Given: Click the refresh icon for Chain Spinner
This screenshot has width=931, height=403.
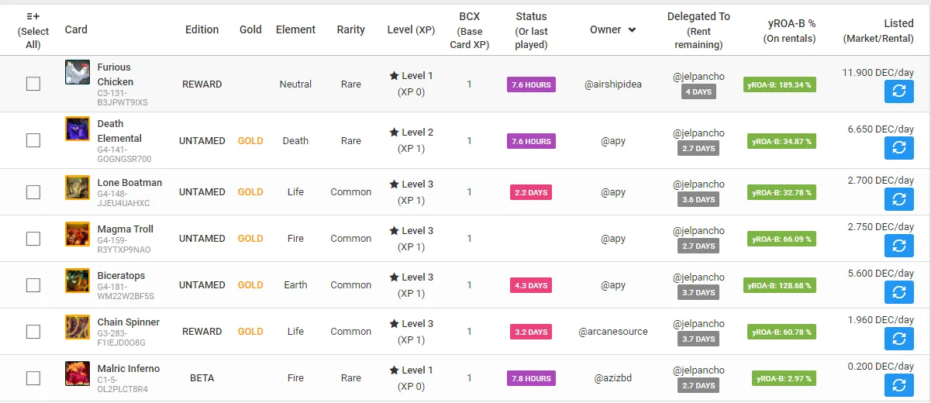Looking at the screenshot, I should [x=899, y=339].
